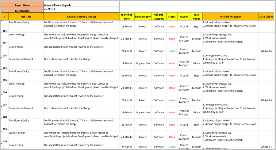This screenshot has height=150, width=276.
Task: Click the "Medium" rating in row 002
Action: coord(197,39)
